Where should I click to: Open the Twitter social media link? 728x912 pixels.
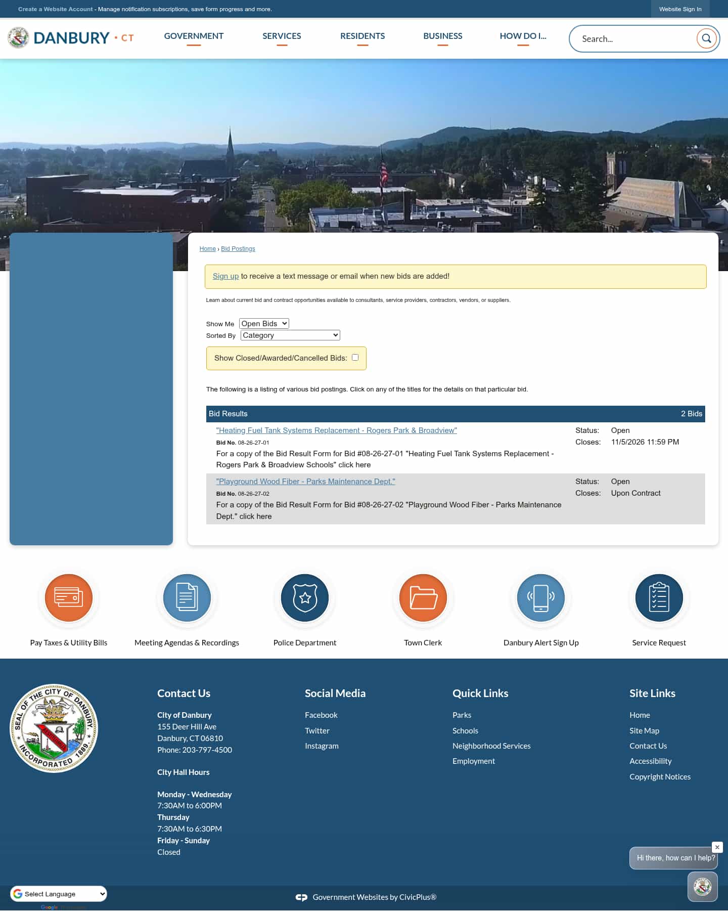(x=317, y=731)
